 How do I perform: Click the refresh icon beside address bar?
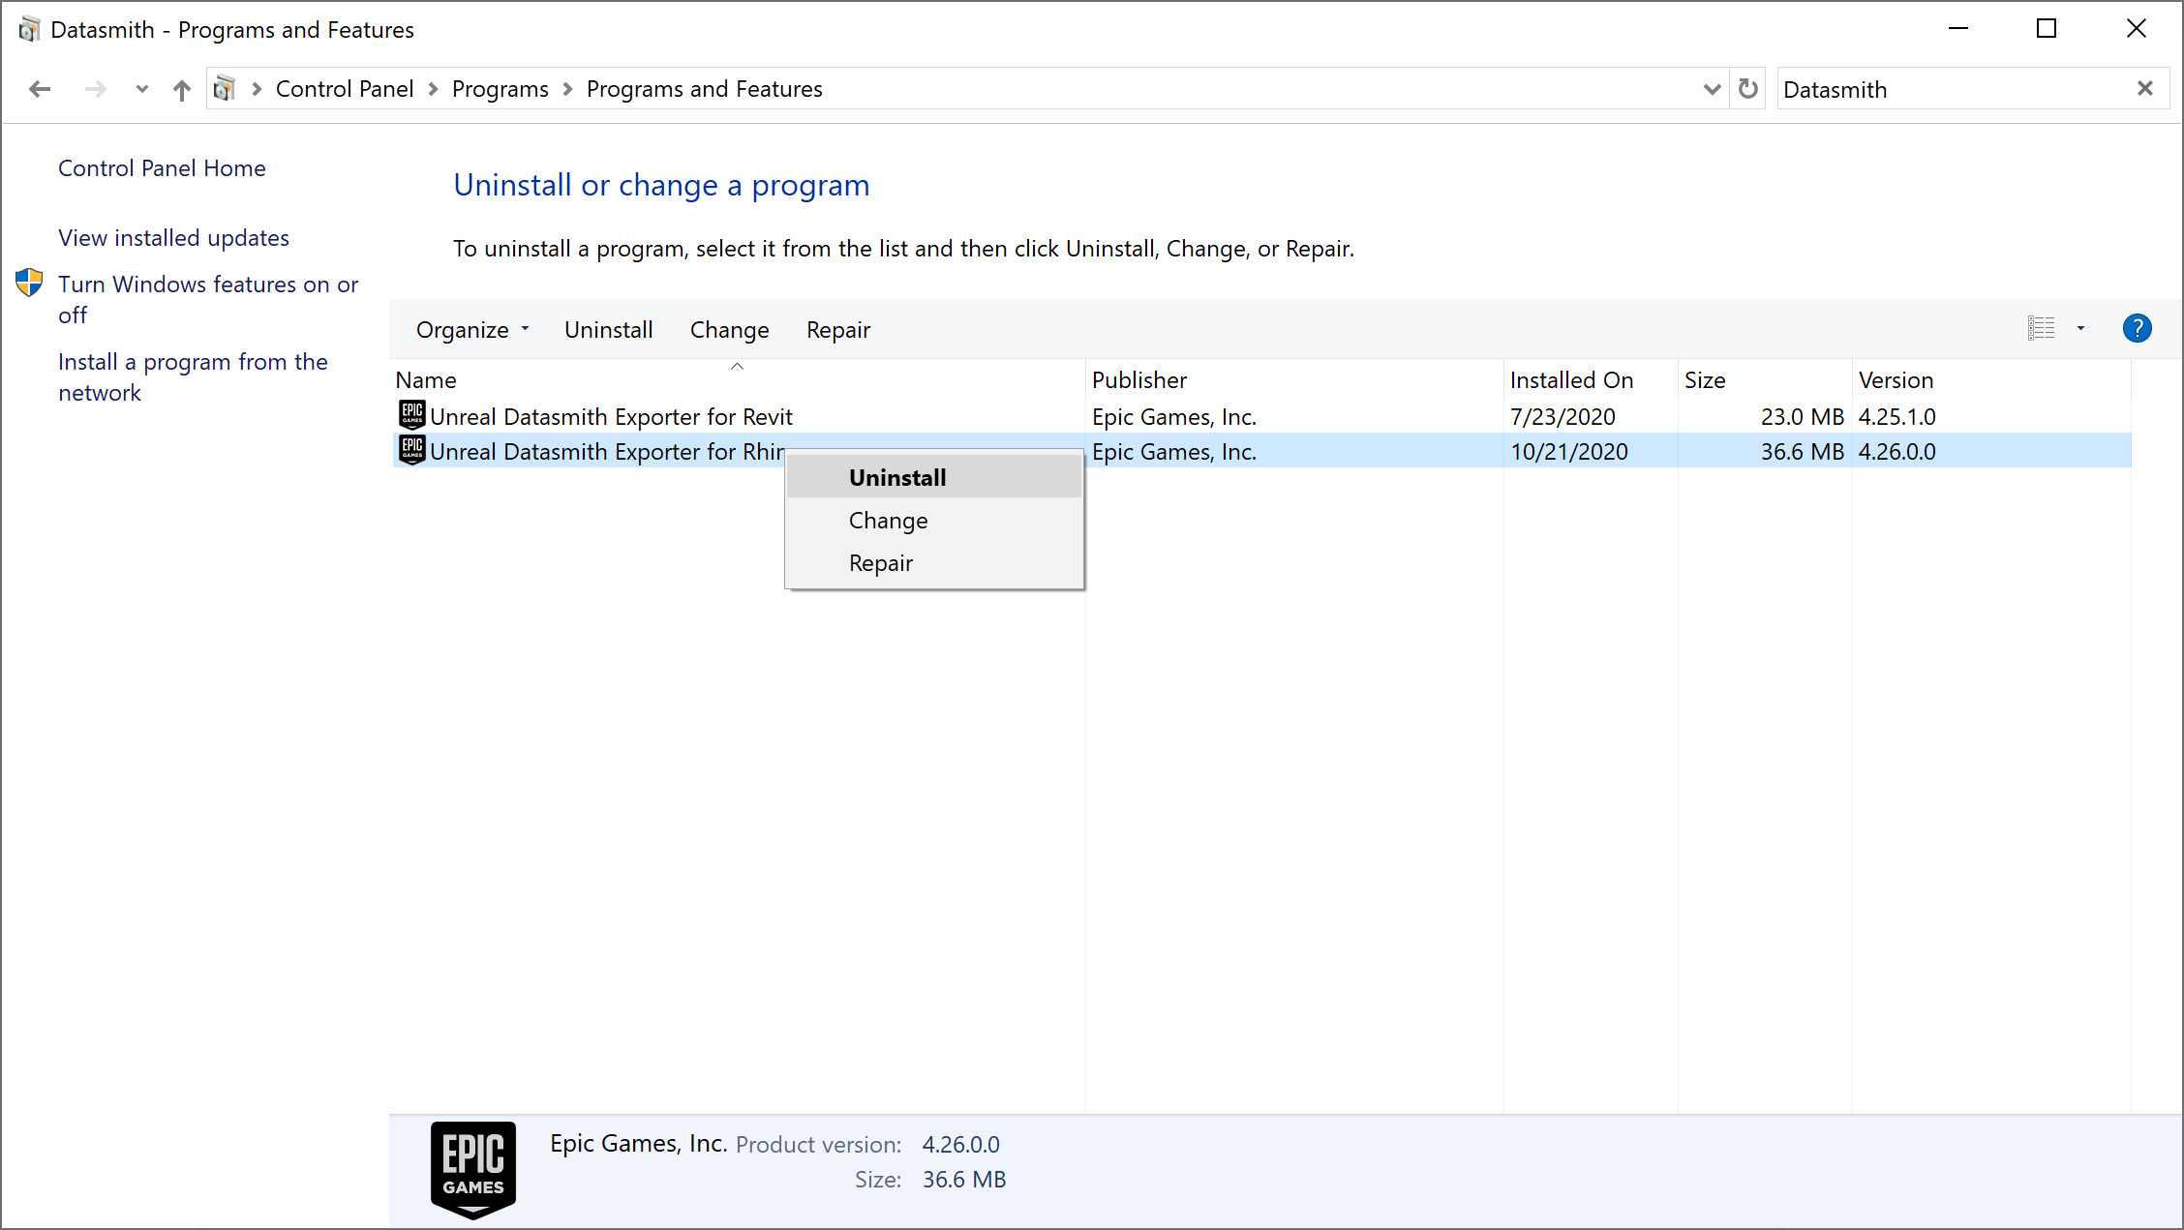coord(1747,89)
